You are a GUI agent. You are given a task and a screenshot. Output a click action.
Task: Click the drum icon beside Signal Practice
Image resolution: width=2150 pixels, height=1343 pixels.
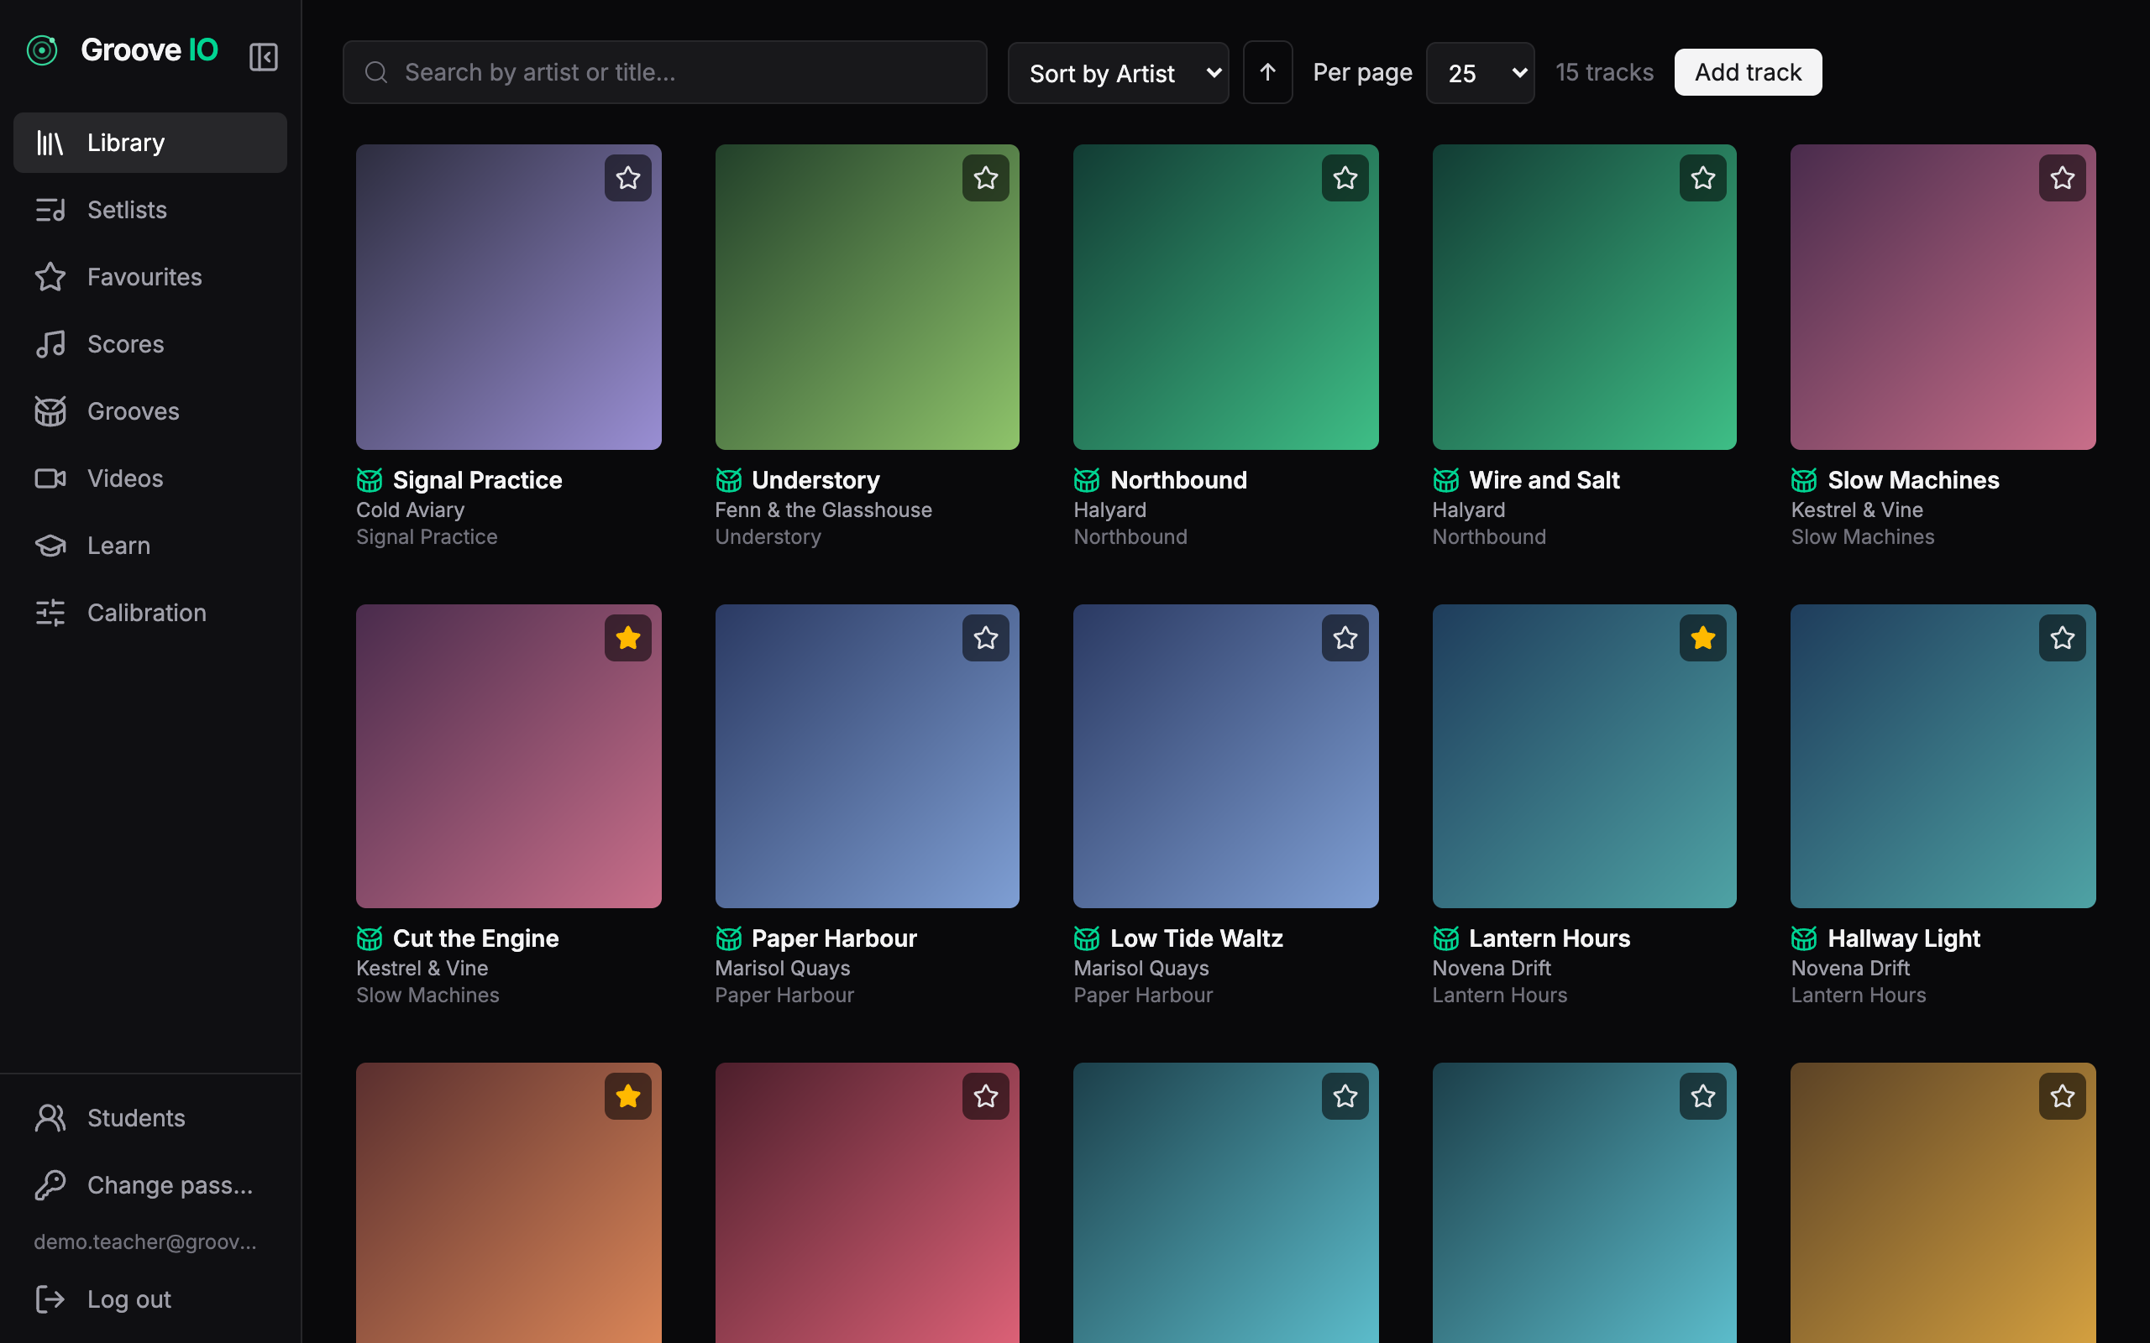pos(370,480)
